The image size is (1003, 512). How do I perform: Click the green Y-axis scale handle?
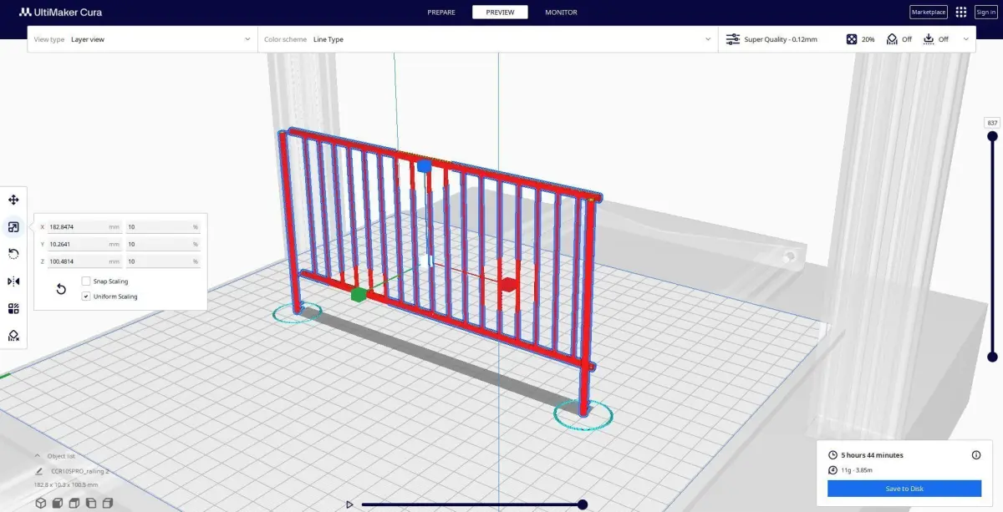coord(358,294)
